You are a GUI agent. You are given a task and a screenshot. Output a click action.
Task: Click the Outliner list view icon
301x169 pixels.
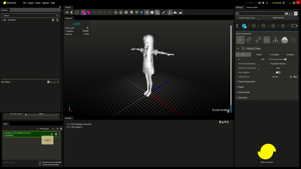(x=53, y=20)
